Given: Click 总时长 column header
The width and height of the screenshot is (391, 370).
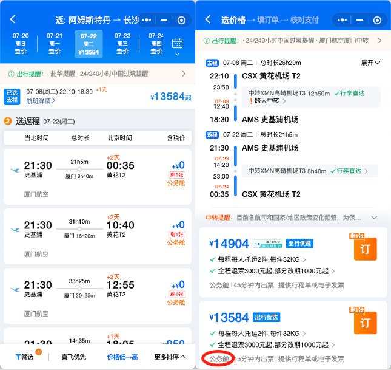Looking at the screenshot, I should point(80,138).
